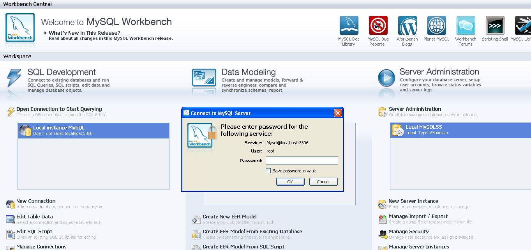Click the Local instance MySQL database icon

pyautogui.click(x=25, y=131)
